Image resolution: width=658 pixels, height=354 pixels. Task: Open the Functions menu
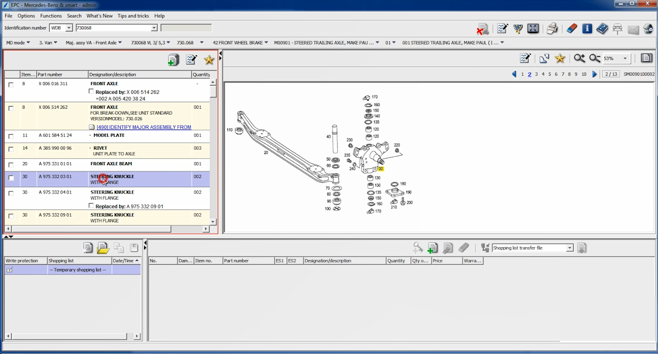click(x=51, y=16)
